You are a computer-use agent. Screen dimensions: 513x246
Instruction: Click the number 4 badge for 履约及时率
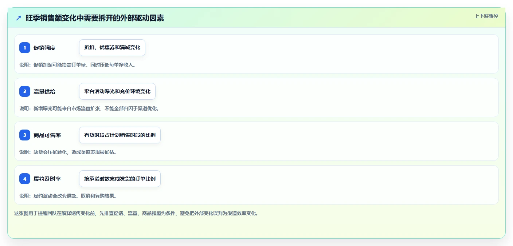pyautogui.click(x=25, y=179)
